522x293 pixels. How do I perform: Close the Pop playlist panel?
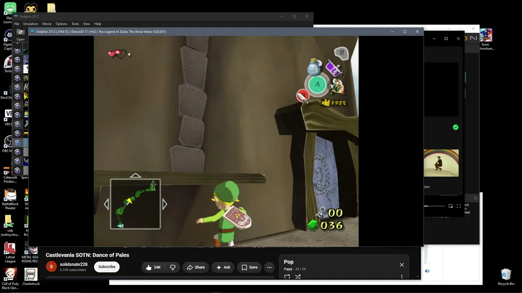point(402,265)
